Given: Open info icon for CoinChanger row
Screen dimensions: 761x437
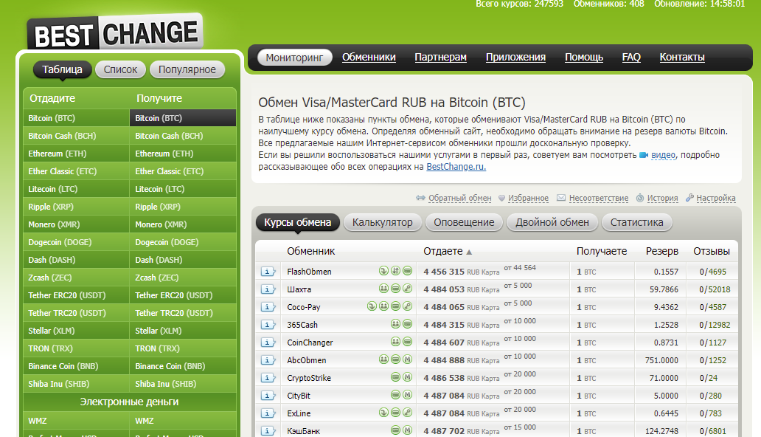Looking at the screenshot, I should tap(268, 343).
